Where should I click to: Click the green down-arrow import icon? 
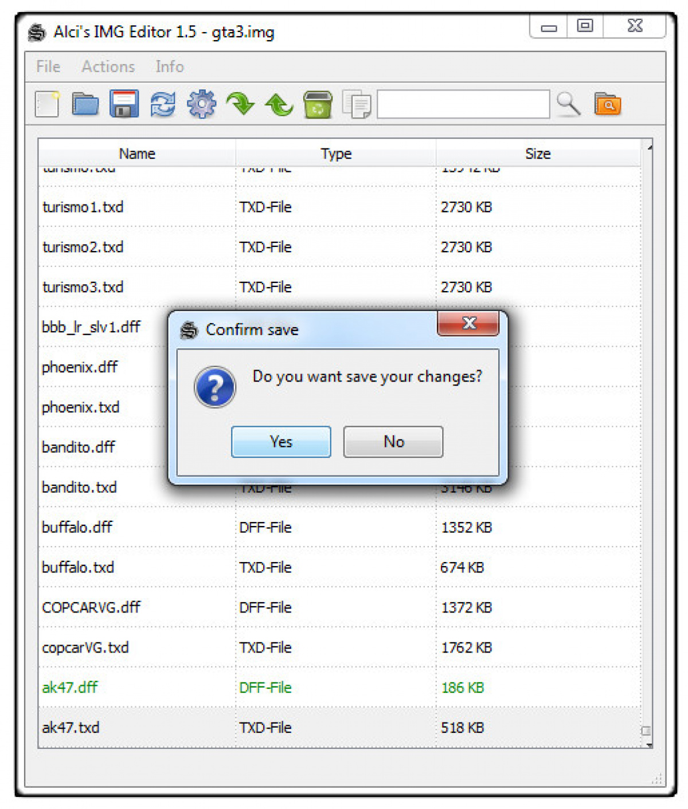click(x=240, y=104)
